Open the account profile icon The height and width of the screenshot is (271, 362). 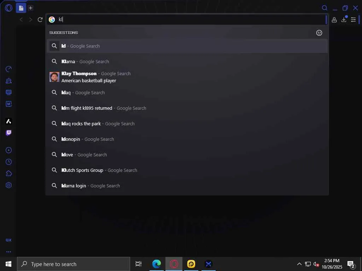point(334,20)
